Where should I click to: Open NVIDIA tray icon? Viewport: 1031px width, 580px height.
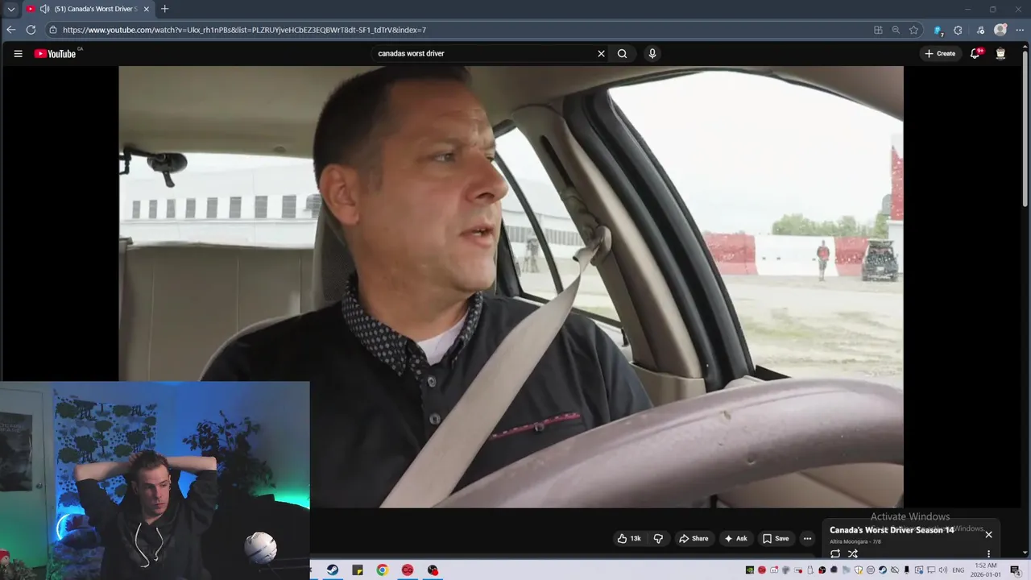(749, 570)
